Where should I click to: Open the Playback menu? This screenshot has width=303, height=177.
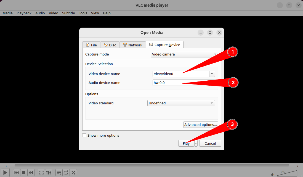(24, 13)
